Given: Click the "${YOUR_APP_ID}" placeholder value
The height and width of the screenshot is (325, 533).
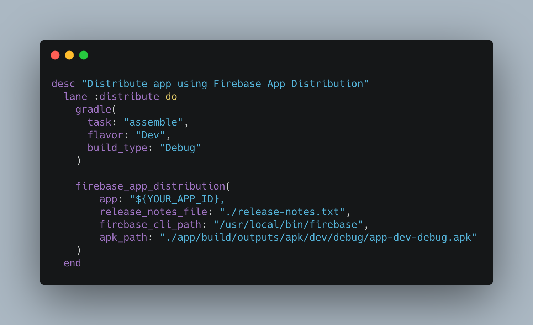Looking at the screenshot, I should point(177,199).
